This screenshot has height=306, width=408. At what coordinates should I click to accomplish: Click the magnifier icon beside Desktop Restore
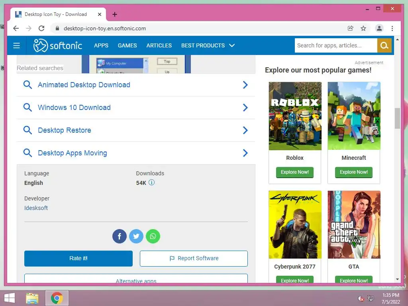27,130
